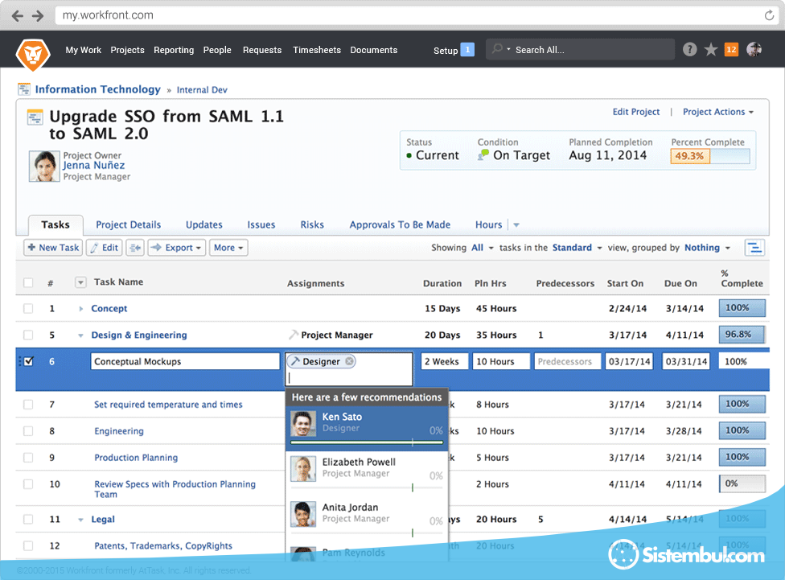This screenshot has height=580, width=785.
Task: Click the 0% complete bar on row 10
Action: point(742,483)
